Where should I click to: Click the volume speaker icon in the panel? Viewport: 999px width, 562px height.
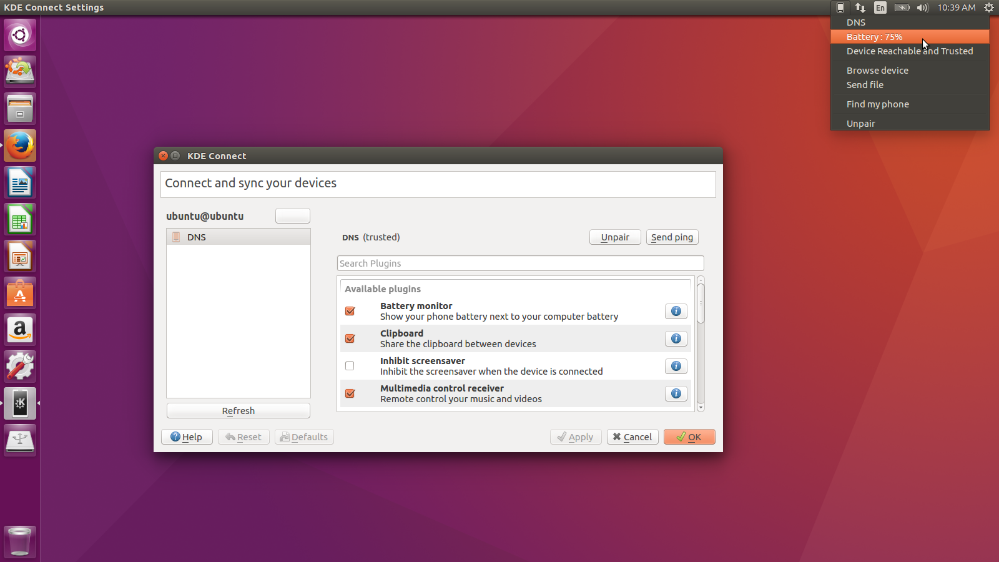click(923, 7)
